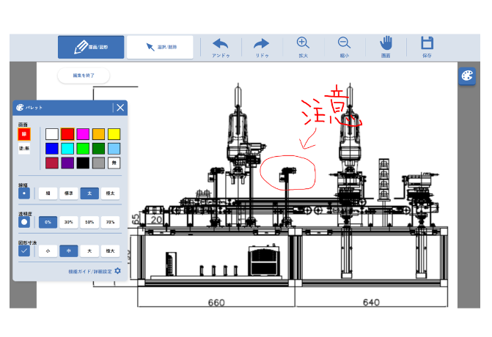Select the fill (塗) color mode box

coord(23,149)
